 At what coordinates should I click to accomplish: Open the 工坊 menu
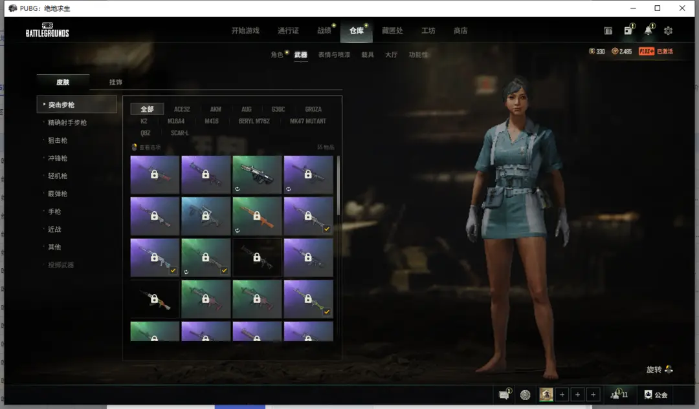pos(428,31)
